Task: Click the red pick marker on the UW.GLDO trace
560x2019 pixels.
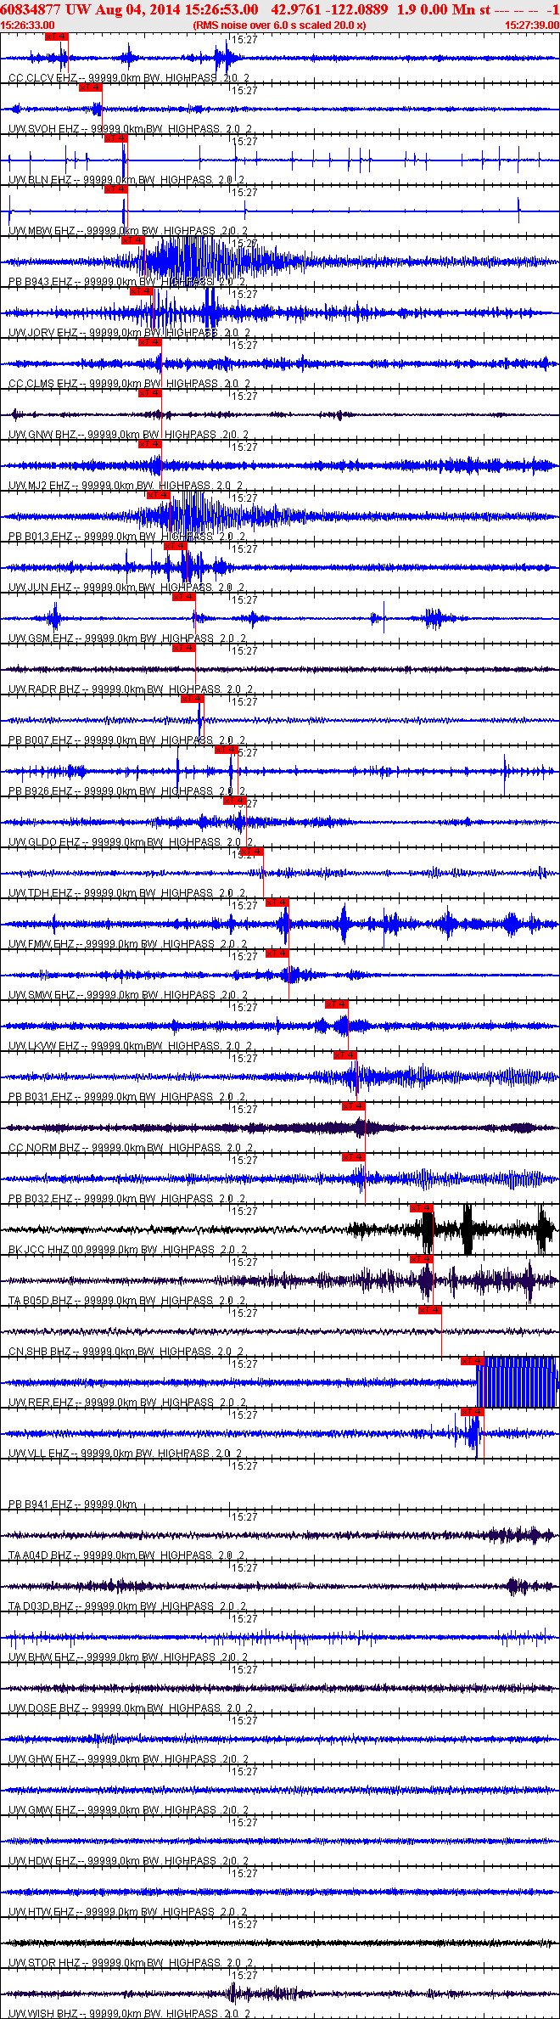Action: [x=234, y=801]
